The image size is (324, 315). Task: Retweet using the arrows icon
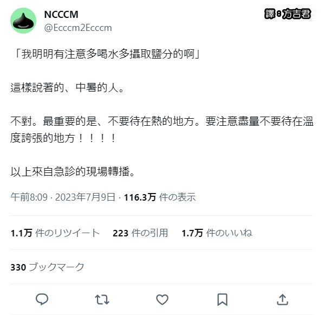102,299
